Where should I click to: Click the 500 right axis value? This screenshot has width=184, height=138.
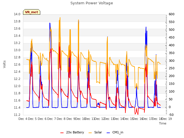pyautogui.click(x=172, y=30)
